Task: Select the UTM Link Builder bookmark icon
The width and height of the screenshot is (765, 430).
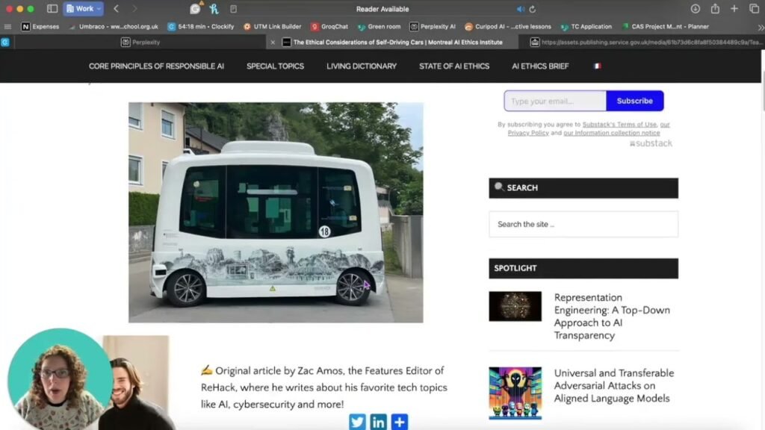Action: [247, 25]
